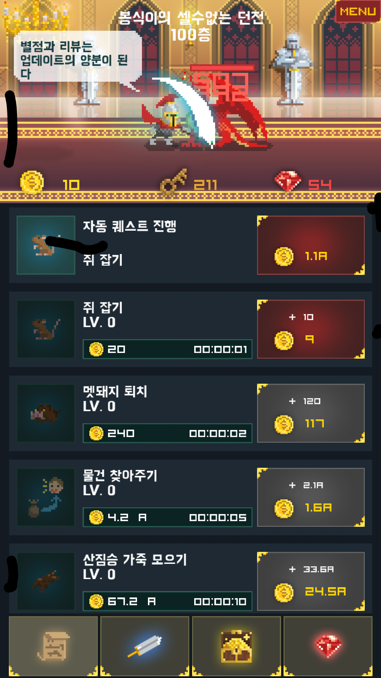Open the treasure chest tab
381x678 pixels.
236,646
